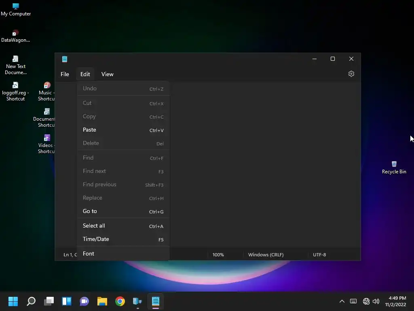Show hidden system tray icons
Screen dimensions: 414x311
pos(342,301)
